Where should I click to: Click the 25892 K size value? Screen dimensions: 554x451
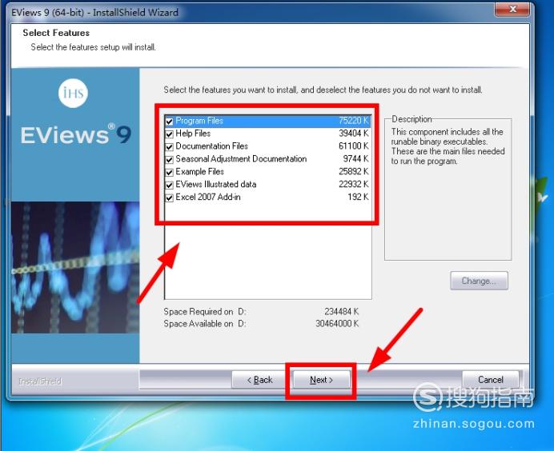(x=354, y=171)
